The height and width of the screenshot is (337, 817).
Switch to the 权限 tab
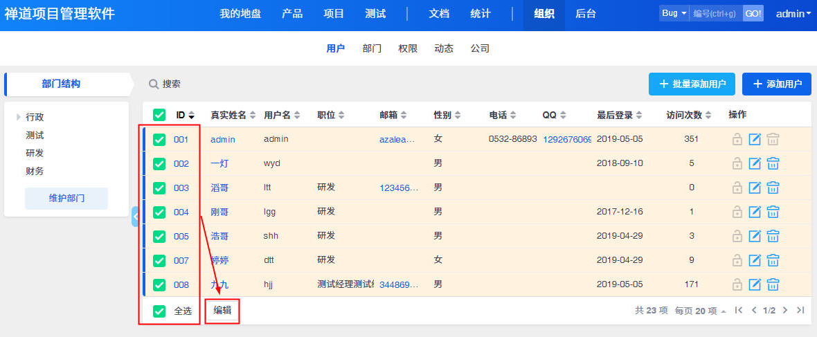point(408,48)
